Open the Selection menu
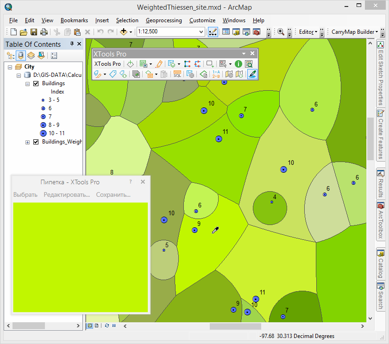This screenshot has width=389, height=344. pyautogui.click(x=127, y=20)
